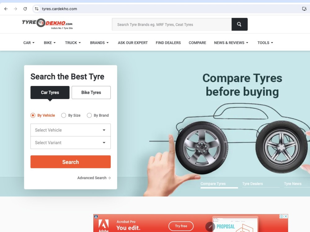
Task: Select the By Size radio button
Action: click(x=64, y=115)
